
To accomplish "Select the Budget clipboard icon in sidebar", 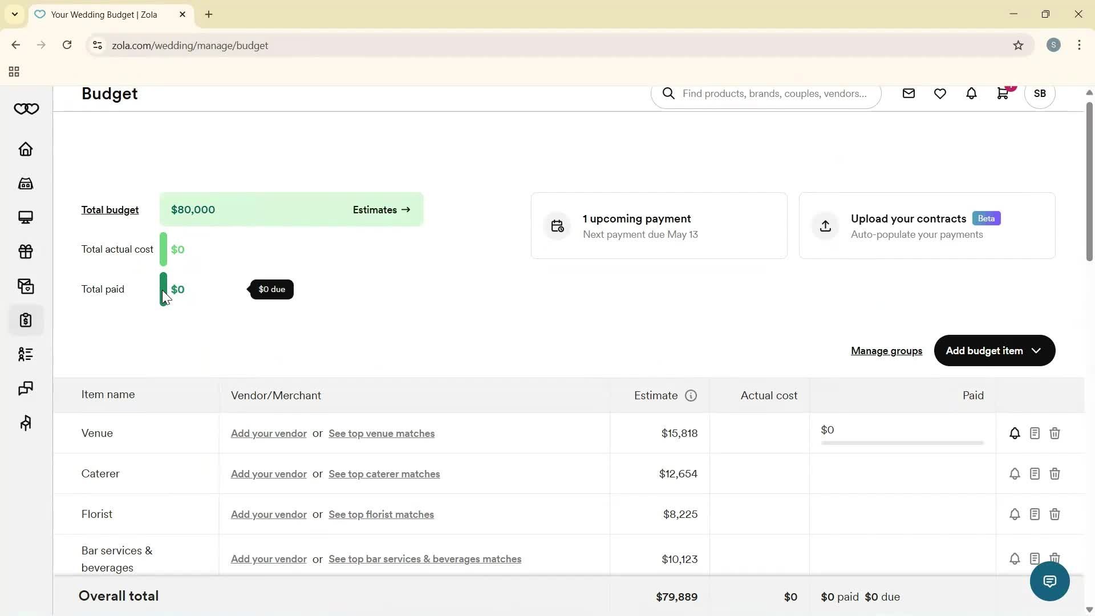I will [25, 320].
